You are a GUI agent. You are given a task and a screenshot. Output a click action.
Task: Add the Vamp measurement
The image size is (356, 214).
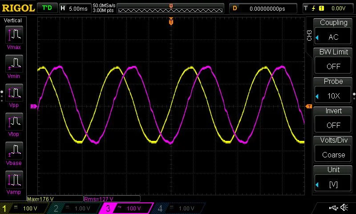point(15,181)
